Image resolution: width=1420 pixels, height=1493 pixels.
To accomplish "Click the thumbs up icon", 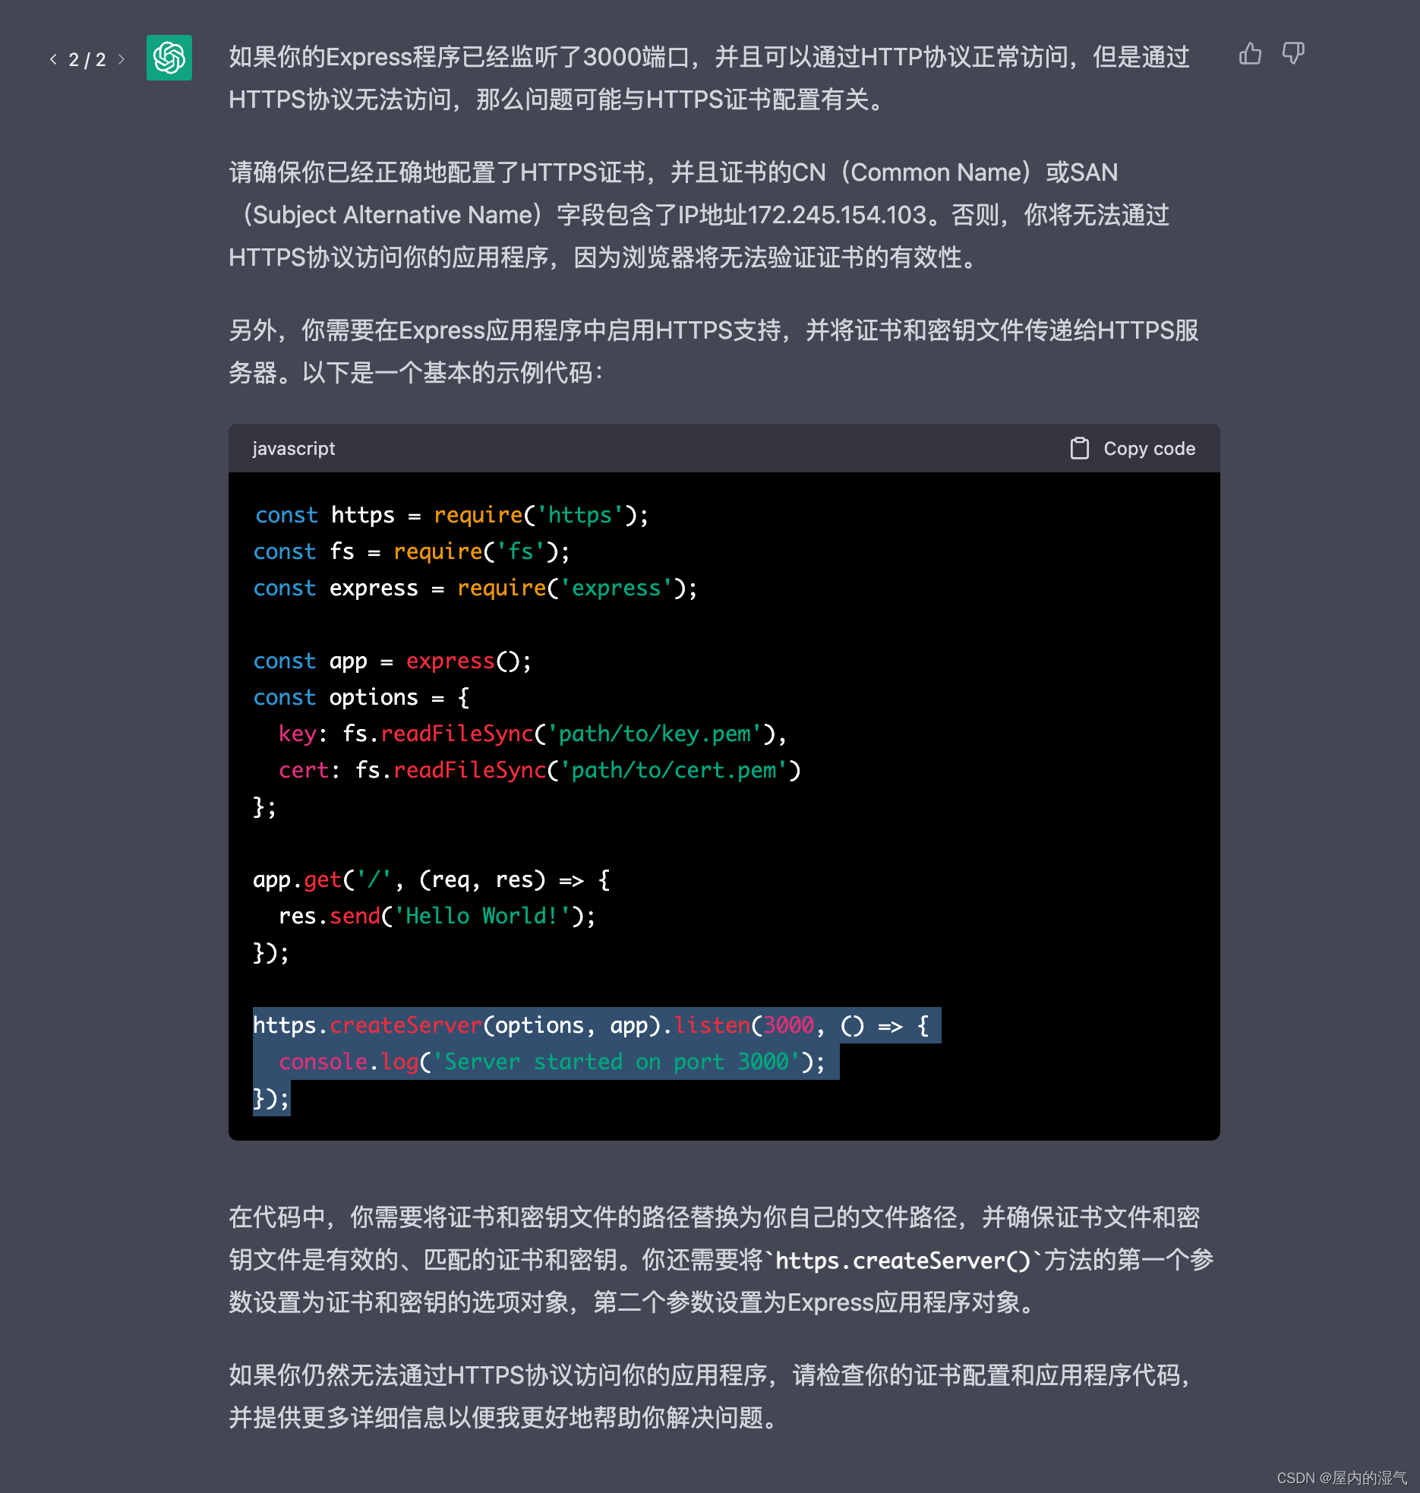I will point(1250,54).
